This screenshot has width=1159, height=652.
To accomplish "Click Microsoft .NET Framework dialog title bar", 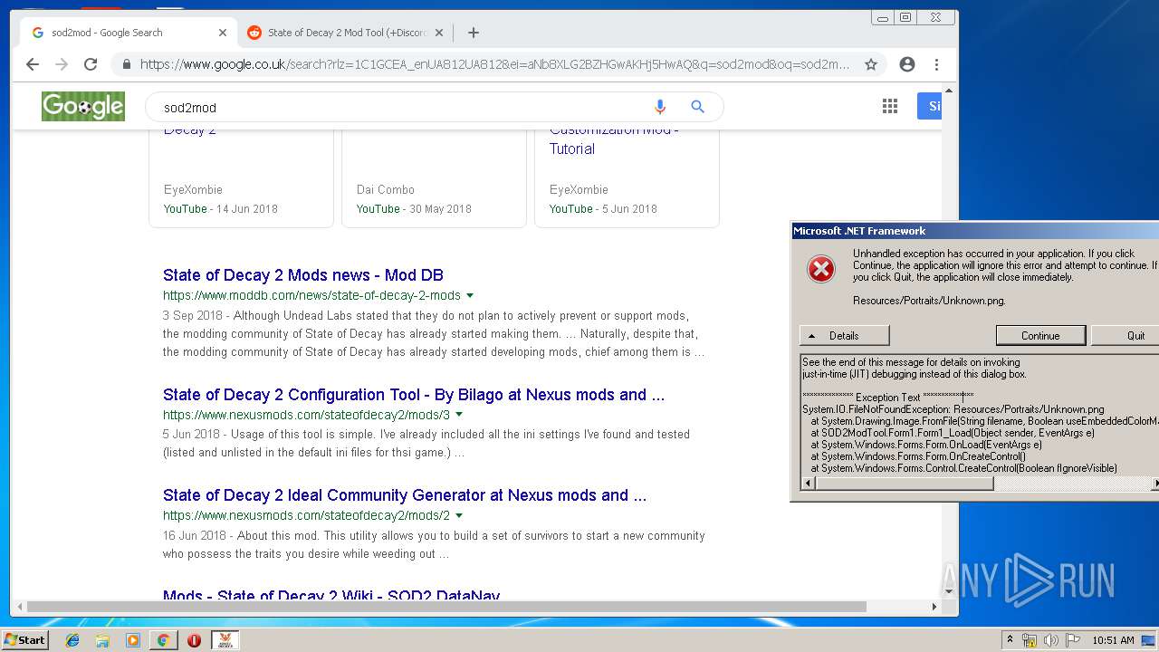I will [x=975, y=231].
